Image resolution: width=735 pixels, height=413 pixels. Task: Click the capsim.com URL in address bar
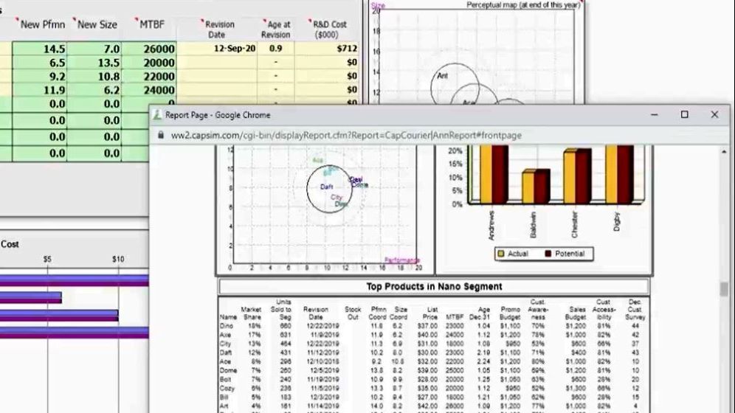(x=346, y=135)
